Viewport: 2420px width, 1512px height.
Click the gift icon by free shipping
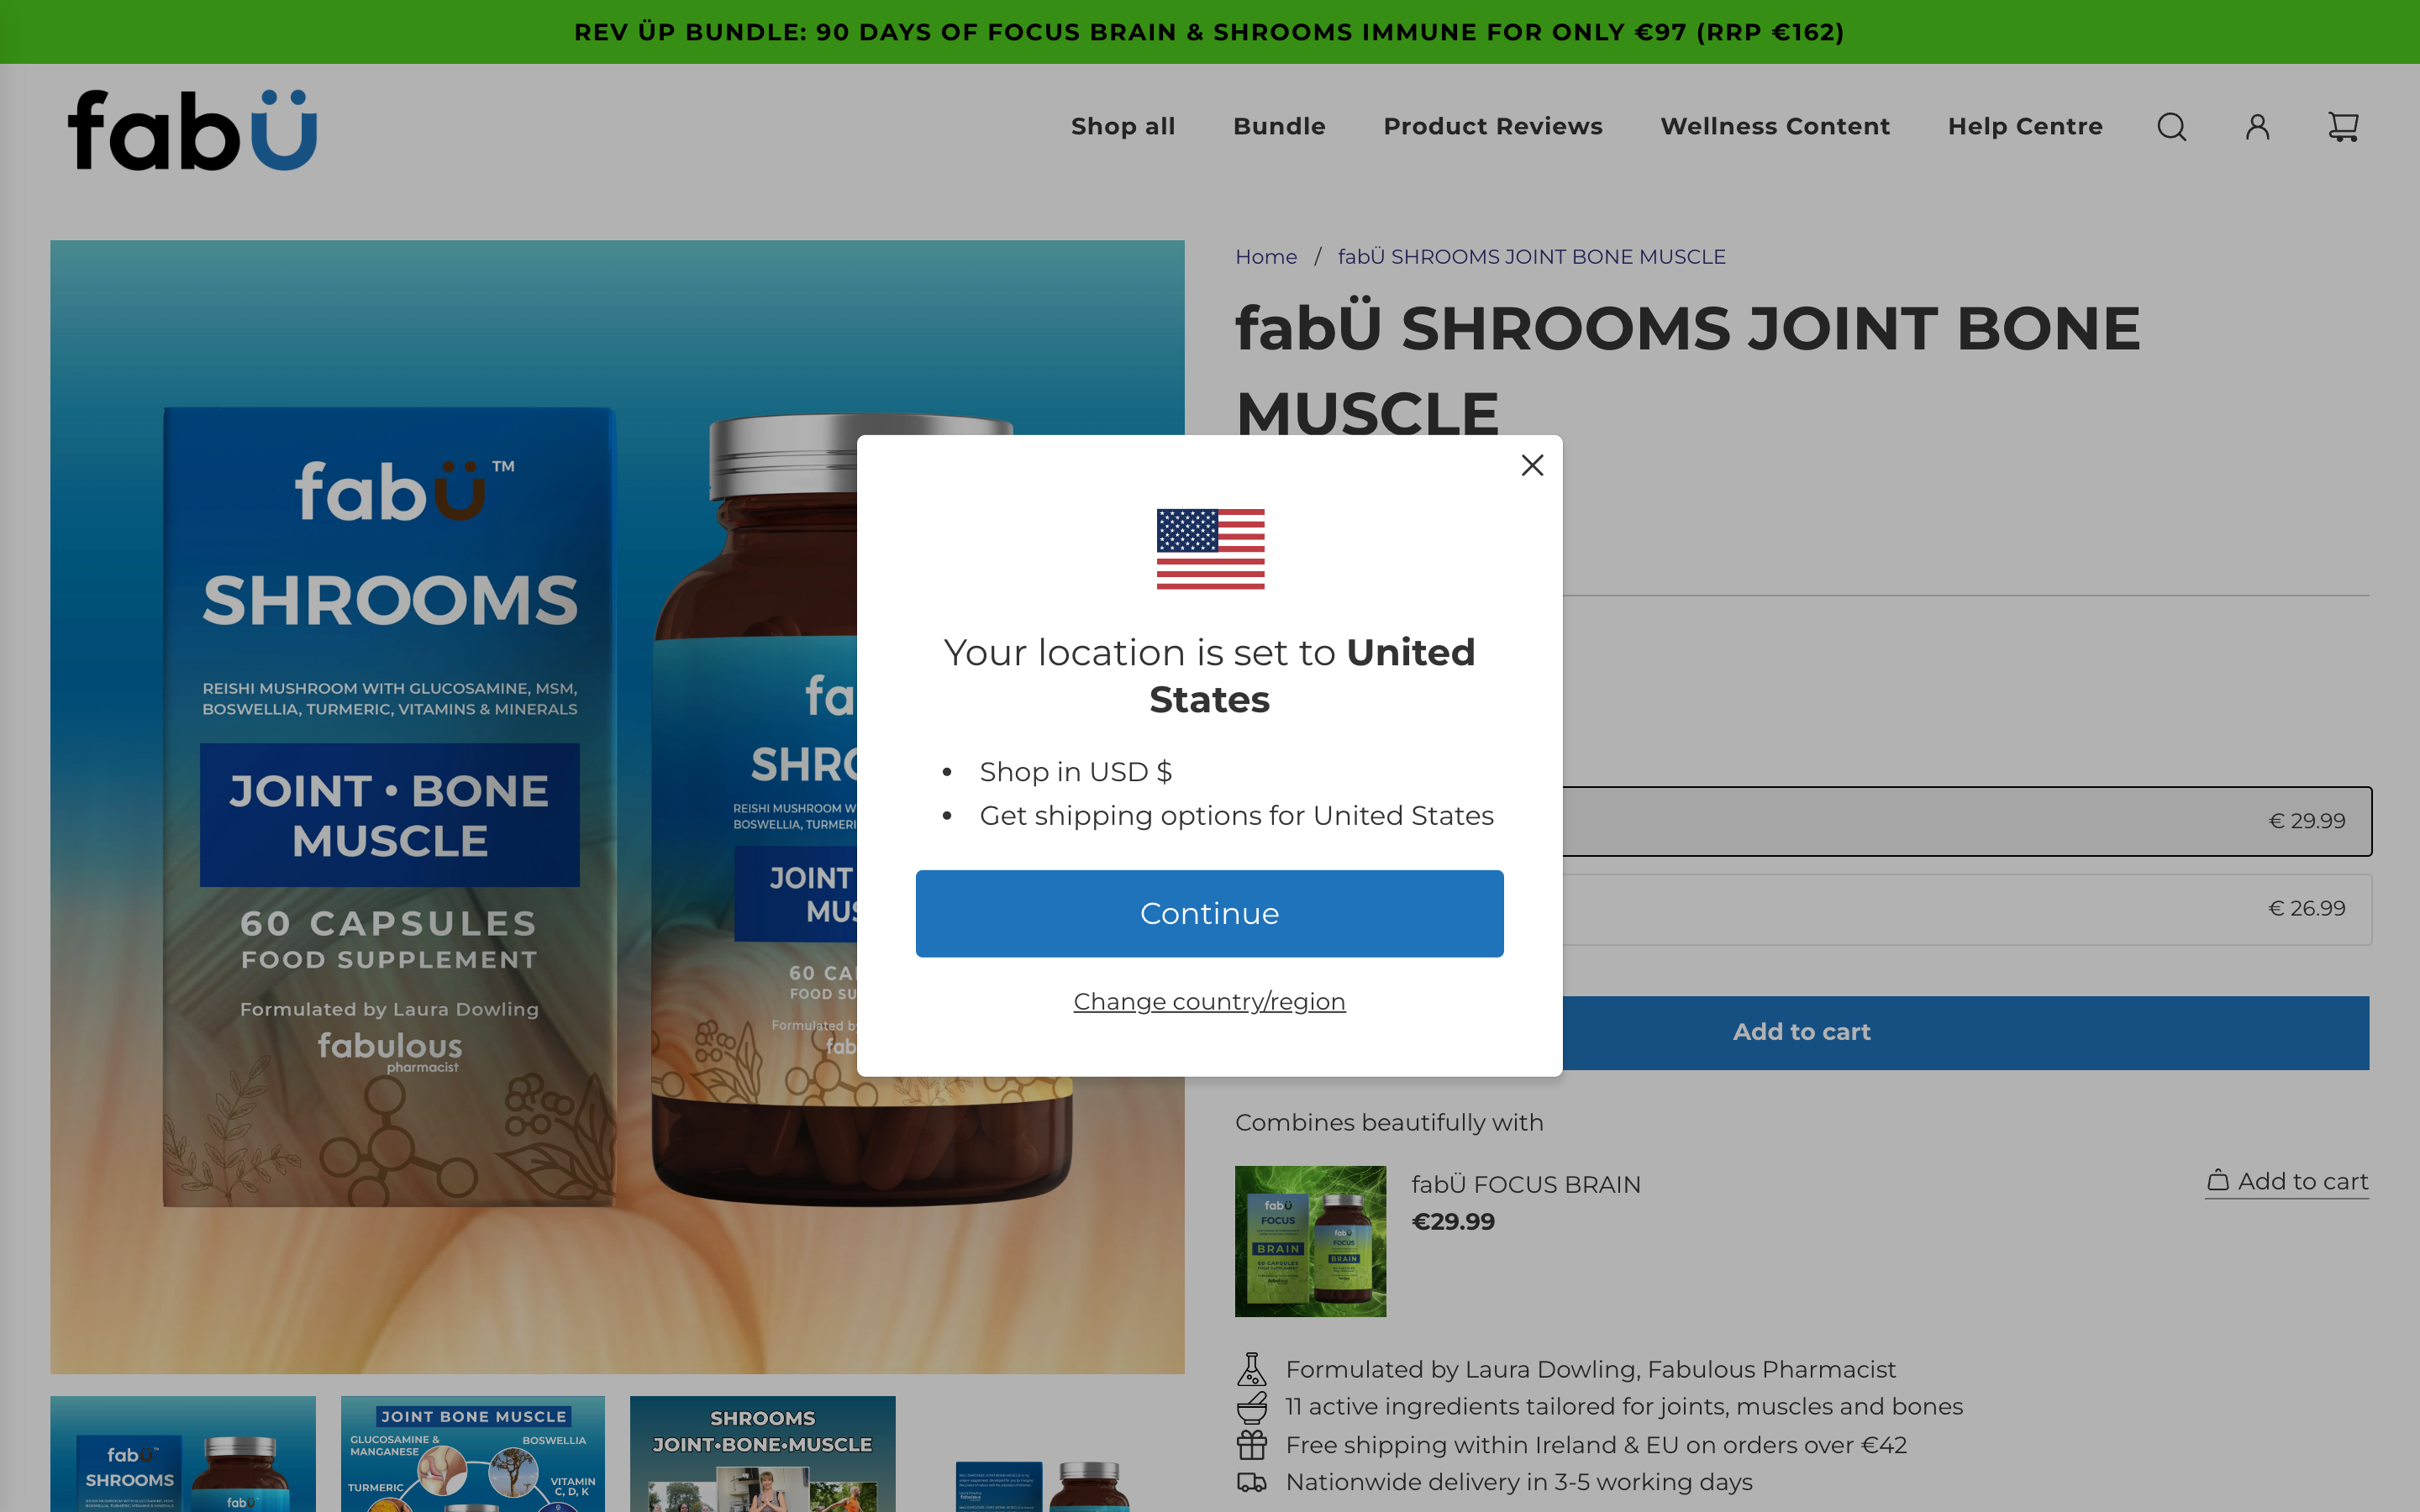click(1251, 1445)
